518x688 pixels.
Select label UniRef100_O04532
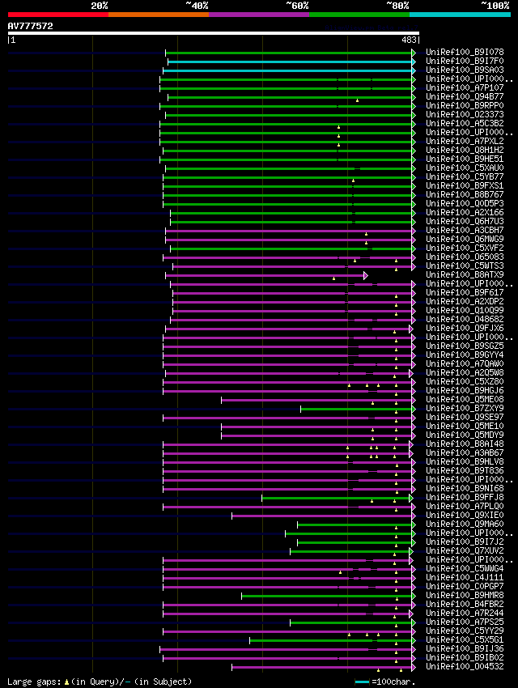(x=465, y=666)
